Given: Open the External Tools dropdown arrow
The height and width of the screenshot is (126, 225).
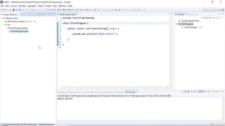Looking at the screenshot, I should point(72,10).
